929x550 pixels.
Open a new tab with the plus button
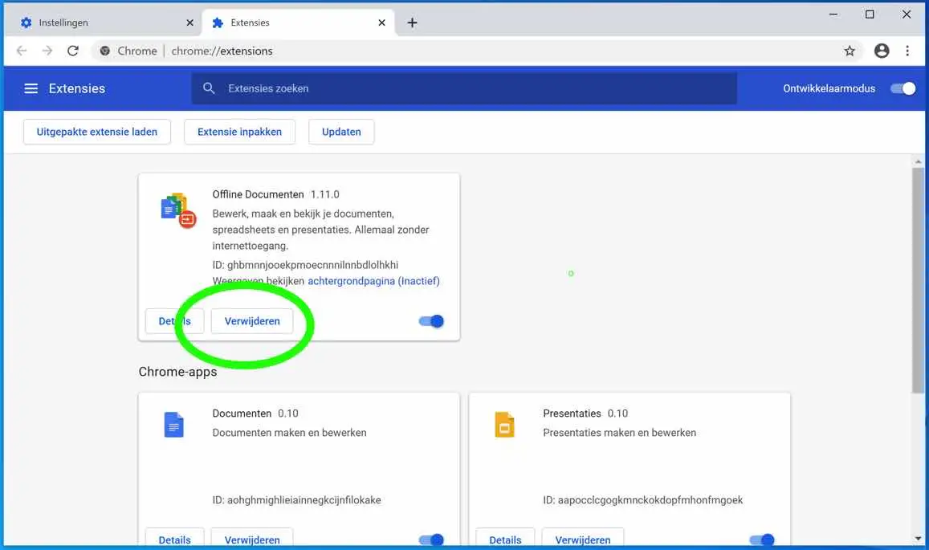coord(413,22)
